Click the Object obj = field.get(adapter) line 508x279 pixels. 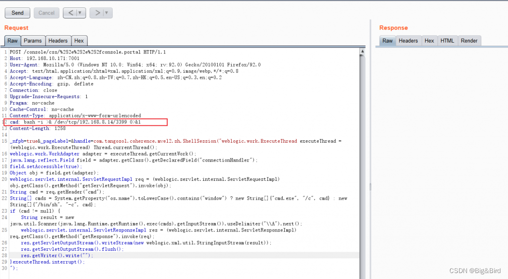click(54, 173)
